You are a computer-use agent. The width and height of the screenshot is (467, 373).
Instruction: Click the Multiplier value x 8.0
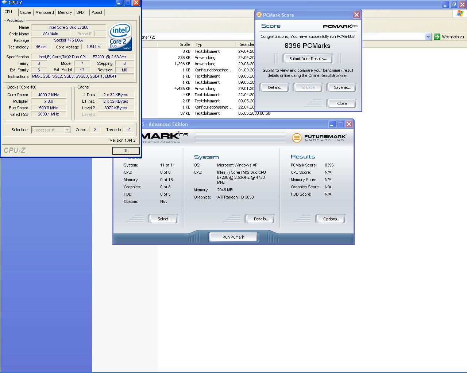coord(49,101)
